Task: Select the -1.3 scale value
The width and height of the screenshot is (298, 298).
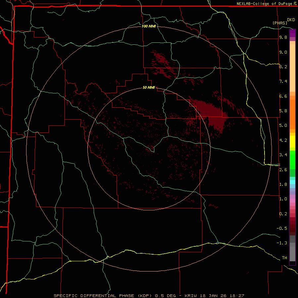Action: (x=282, y=243)
